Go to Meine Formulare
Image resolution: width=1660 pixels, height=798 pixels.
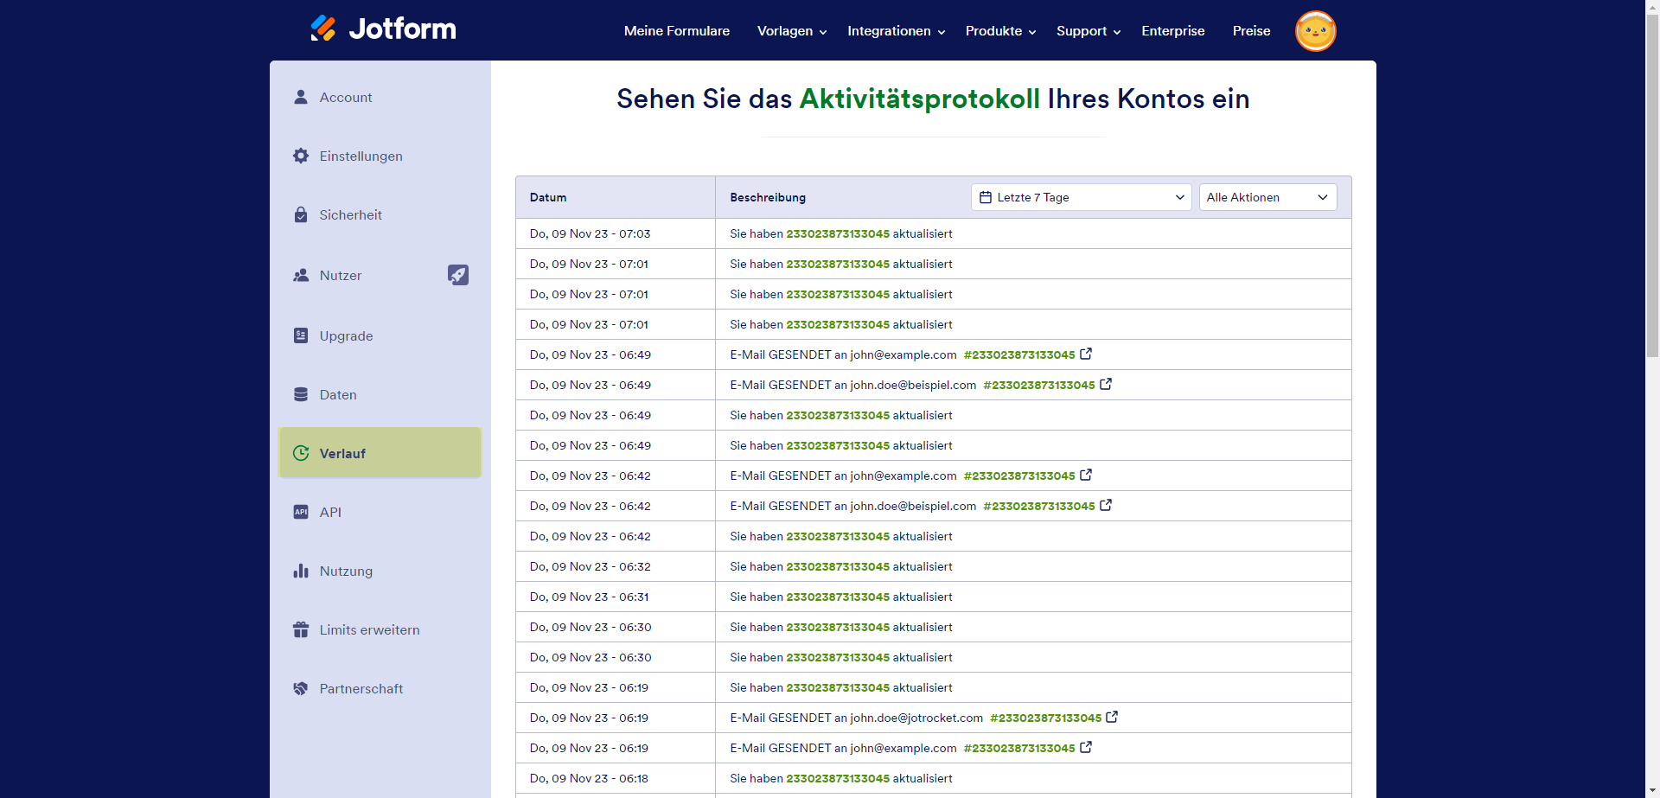[x=676, y=31]
